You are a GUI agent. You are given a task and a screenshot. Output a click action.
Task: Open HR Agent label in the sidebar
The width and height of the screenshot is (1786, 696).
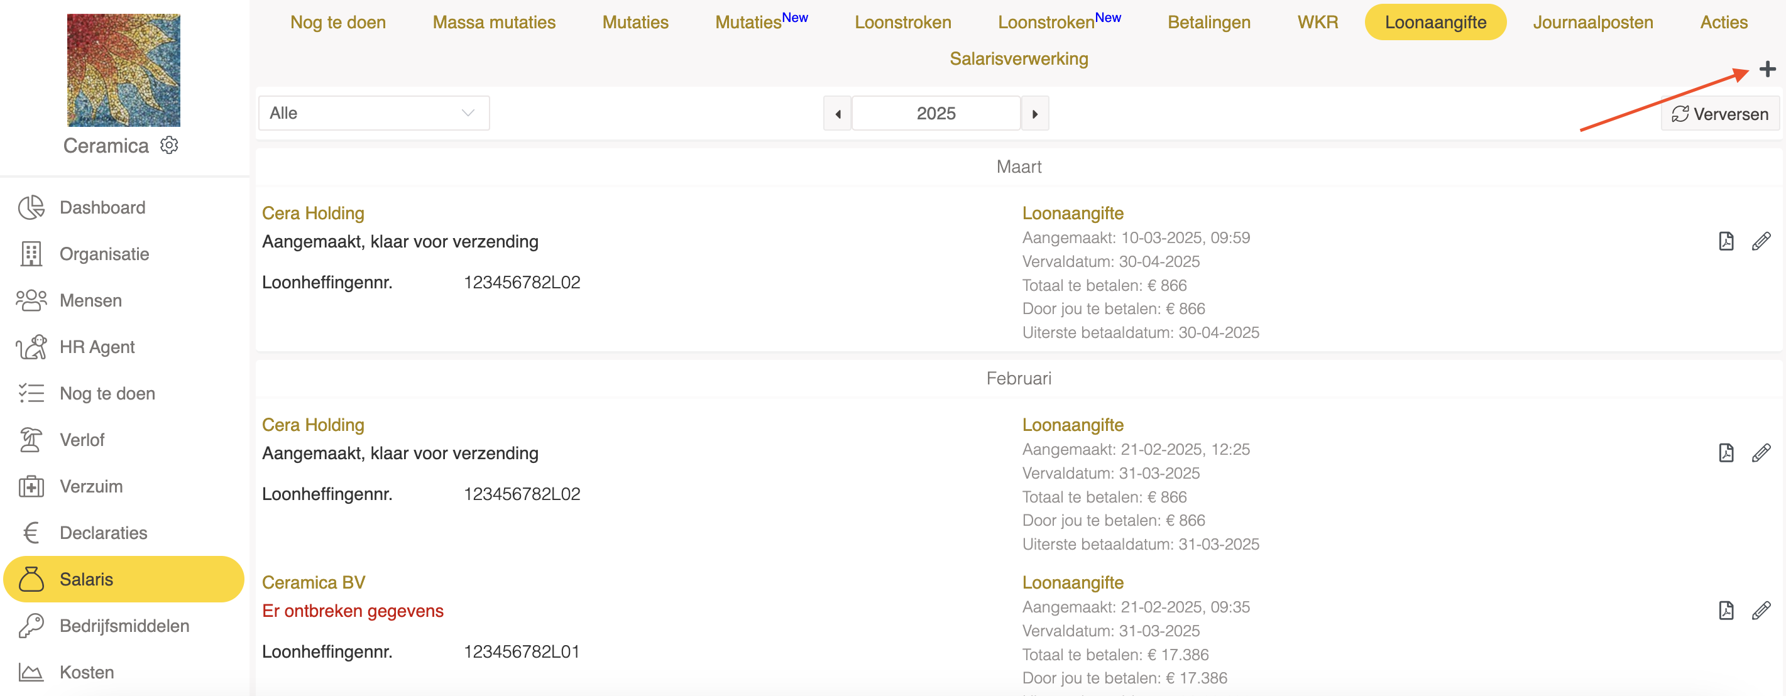97,347
